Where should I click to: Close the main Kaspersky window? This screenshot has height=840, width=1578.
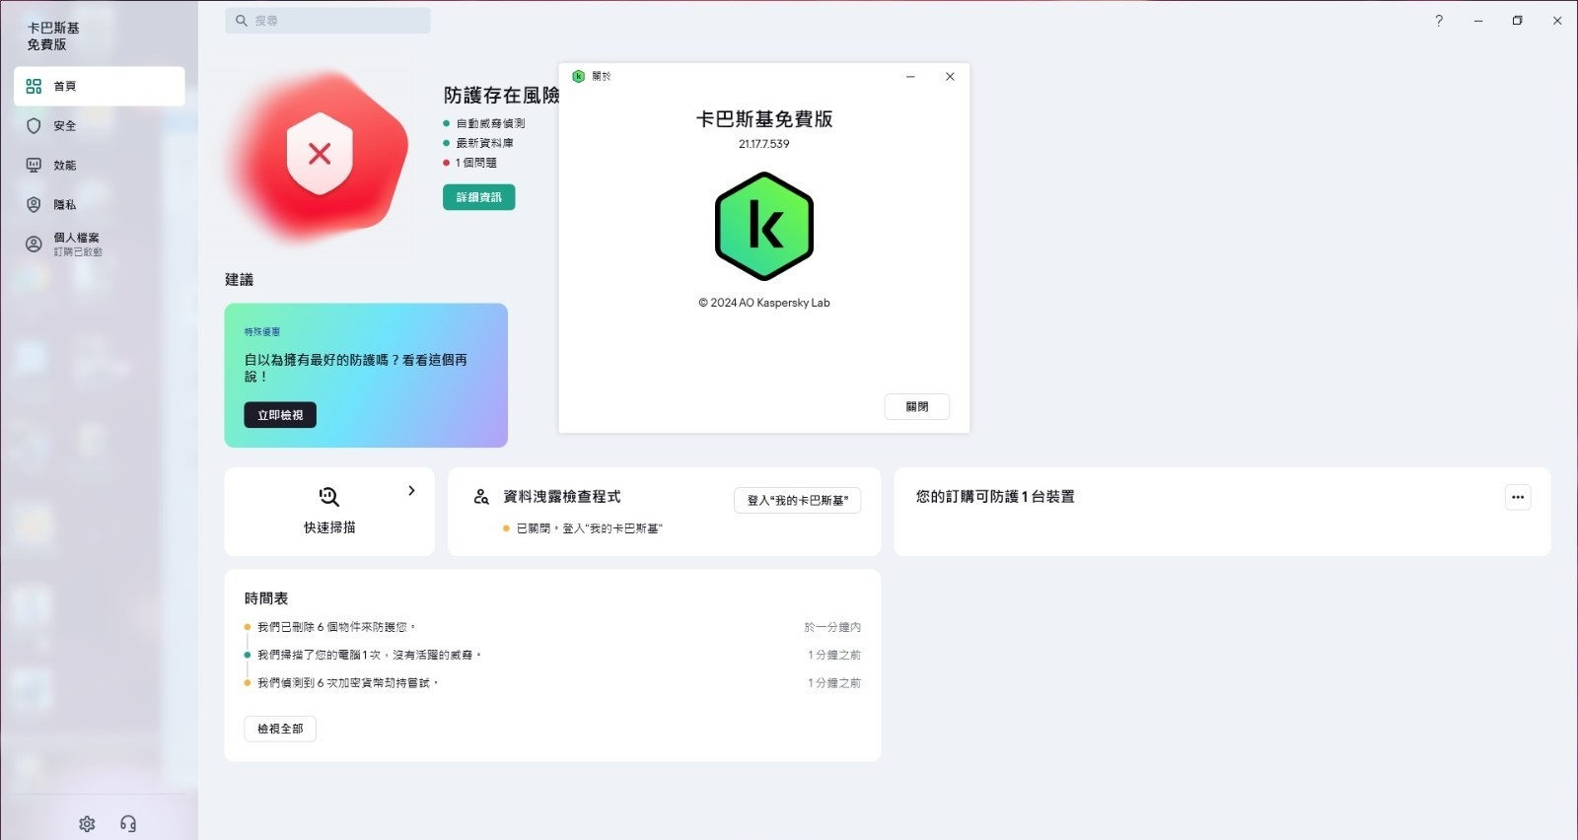[x=1557, y=21]
